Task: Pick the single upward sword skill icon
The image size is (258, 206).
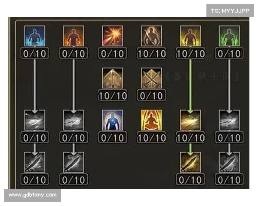Action: tap(113, 78)
